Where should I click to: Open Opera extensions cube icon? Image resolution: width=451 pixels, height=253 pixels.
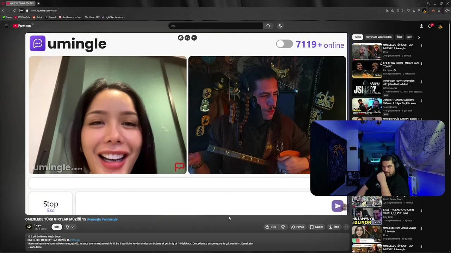pyautogui.click(x=439, y=11)
